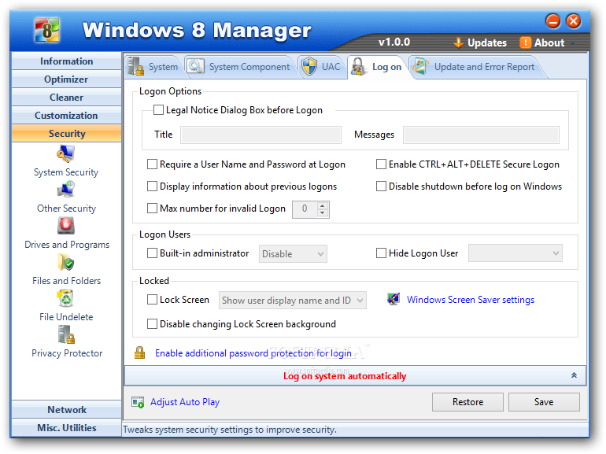Enable CTRL+ALT+DELETE Secure Logon checkbox
The image size is (606, 454).
pos(381,164)
